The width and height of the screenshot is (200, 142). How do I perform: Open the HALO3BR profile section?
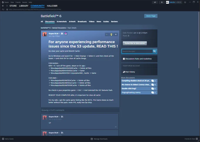[x=52, y=6]
